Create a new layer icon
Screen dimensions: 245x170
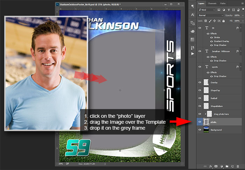[232, 166]
